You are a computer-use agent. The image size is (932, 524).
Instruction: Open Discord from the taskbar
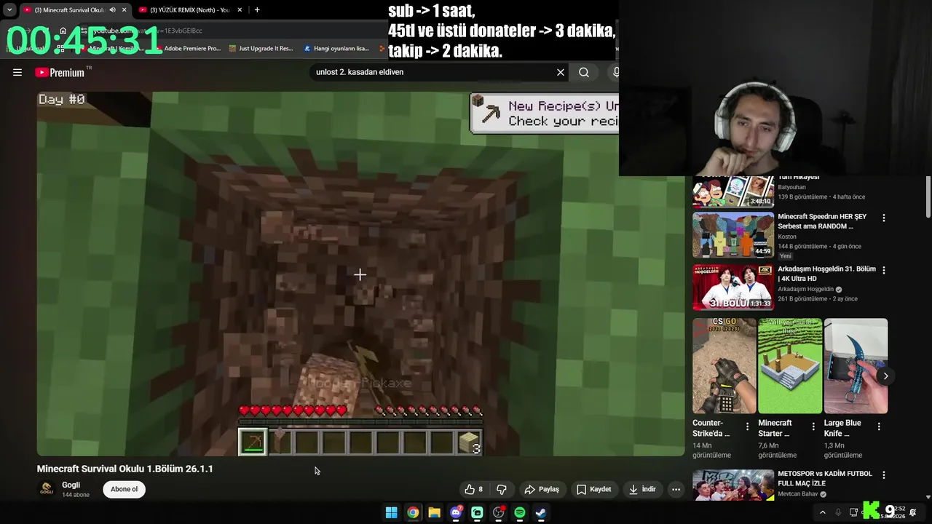point(456,512)
